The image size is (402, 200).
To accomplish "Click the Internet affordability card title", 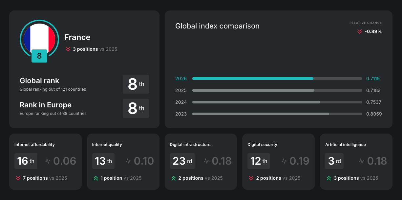I will pos(34,145).
